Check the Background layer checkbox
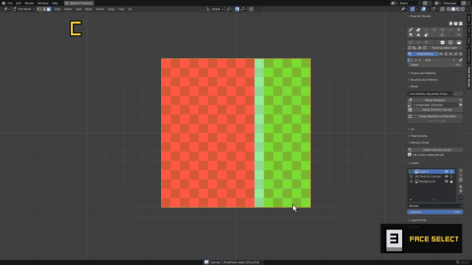Viewport: 472px width, 265px height. point(411,182)
